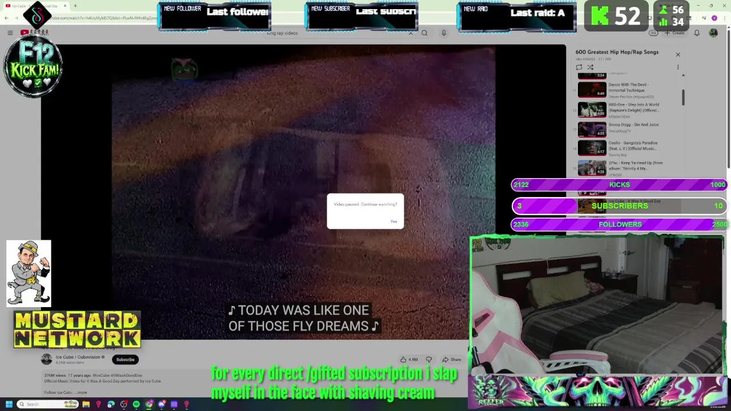This screenshot has height=411, width=731.
Task: Open File Explorer from the taskbar
Action: pos(86,404)
